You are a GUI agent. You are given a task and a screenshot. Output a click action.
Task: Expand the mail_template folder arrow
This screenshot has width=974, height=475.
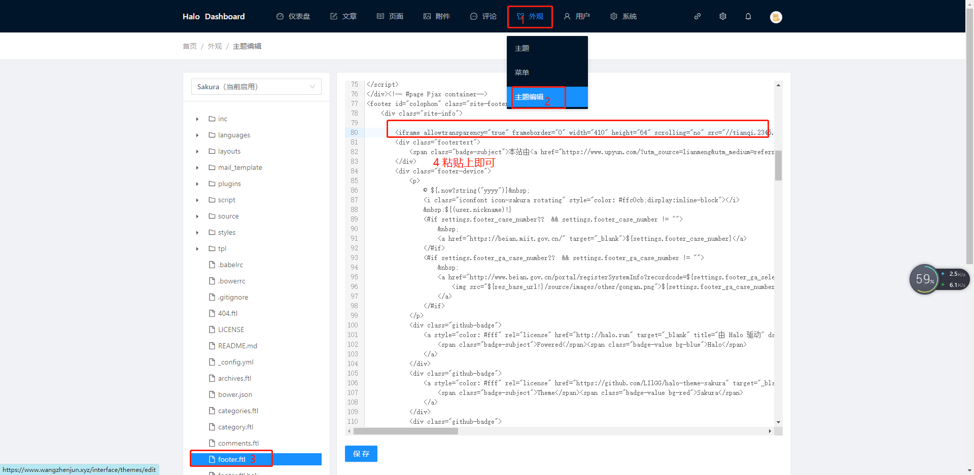pos(197,168)
